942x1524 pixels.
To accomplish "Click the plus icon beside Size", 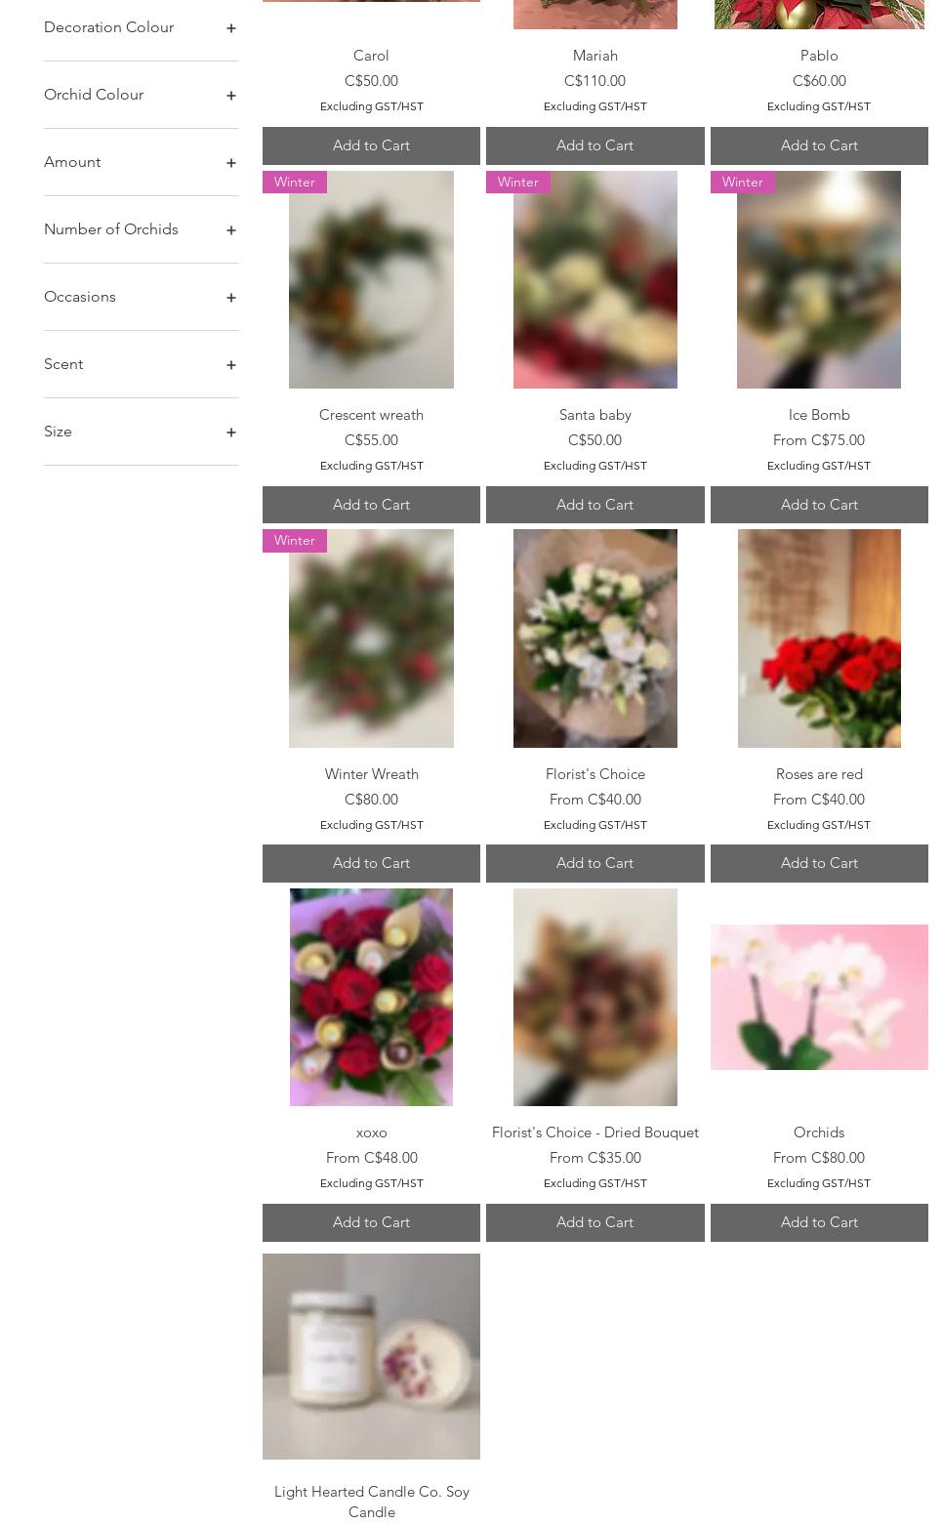I will [230, 432].
